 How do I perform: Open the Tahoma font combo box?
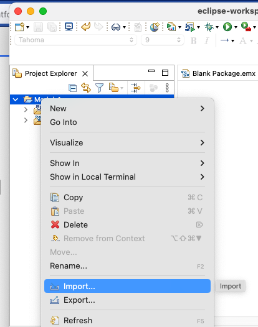pos(75,40)
